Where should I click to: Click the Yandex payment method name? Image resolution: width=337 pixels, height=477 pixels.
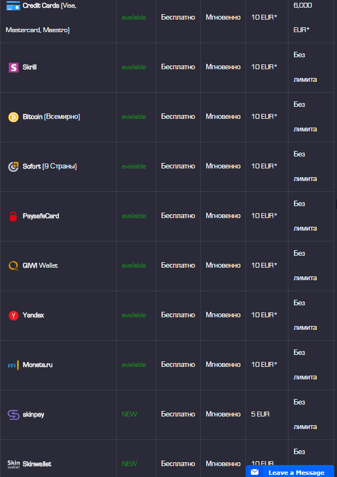click(x=33, y=315)
